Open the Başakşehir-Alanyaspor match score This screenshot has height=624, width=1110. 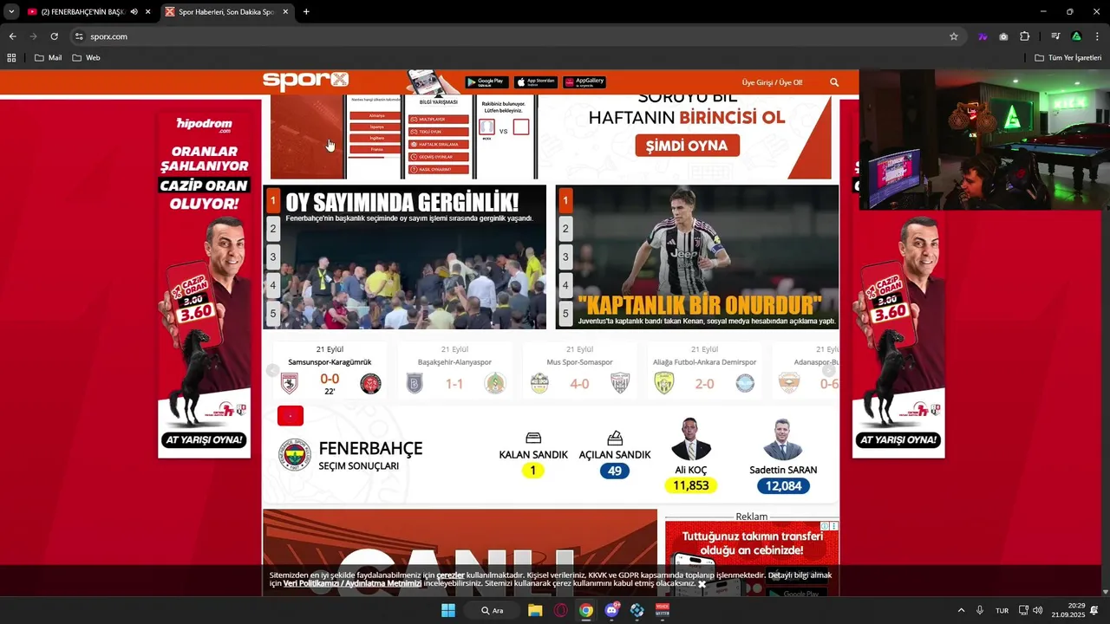pyautogui.click(x=454, y=384)
